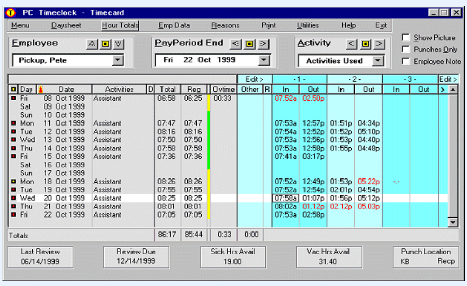Click the 05.22p red out time on Mon 18 Oct
Screen dimensions: 467x286
pos(368,182)
